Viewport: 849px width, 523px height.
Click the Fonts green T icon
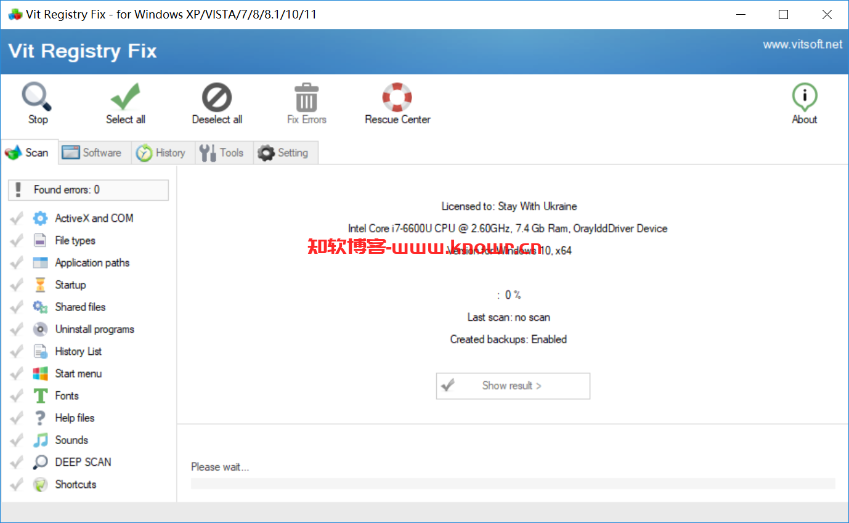tap(40, 395)
